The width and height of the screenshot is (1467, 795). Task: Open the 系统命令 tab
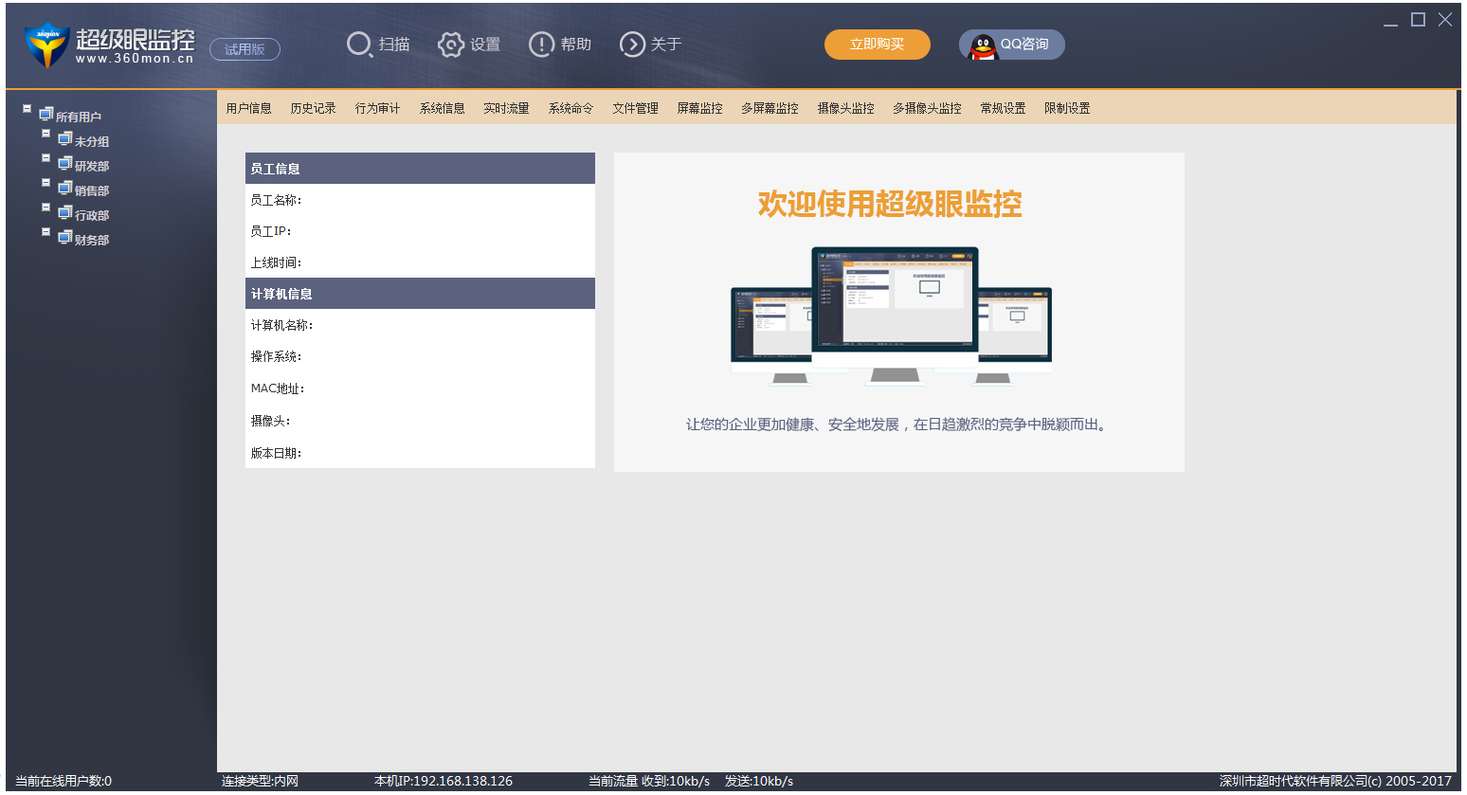point(571,108)
